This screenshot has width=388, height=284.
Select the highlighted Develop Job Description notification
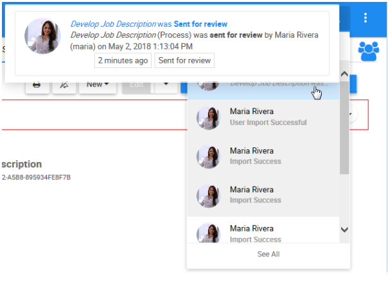point(263,90)
